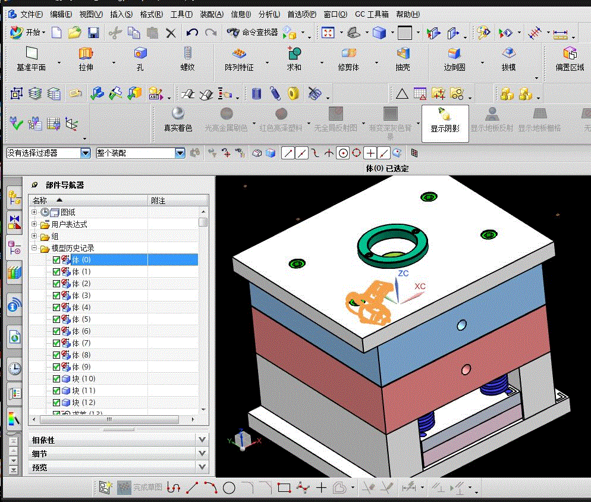Screen dimensions: 591x502
Task: Select the 螺纹 thread tool
Action: [187, 59]
